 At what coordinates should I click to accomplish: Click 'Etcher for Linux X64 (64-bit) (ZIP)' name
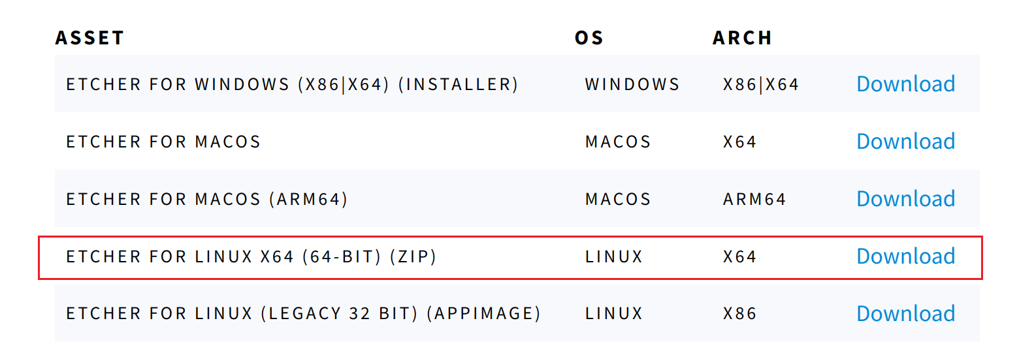pyautogui.click(x=251, y=256)
